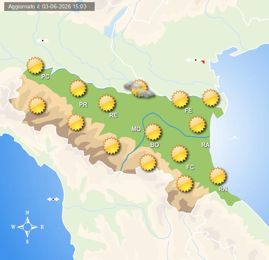This screenshot has height=260, width=269.
Task: Click the sun icon above the FC label
Action: [179, 154]
